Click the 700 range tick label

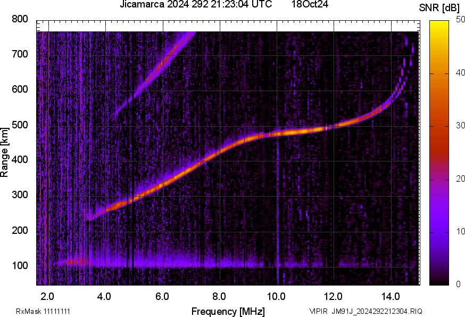(20, 54)
